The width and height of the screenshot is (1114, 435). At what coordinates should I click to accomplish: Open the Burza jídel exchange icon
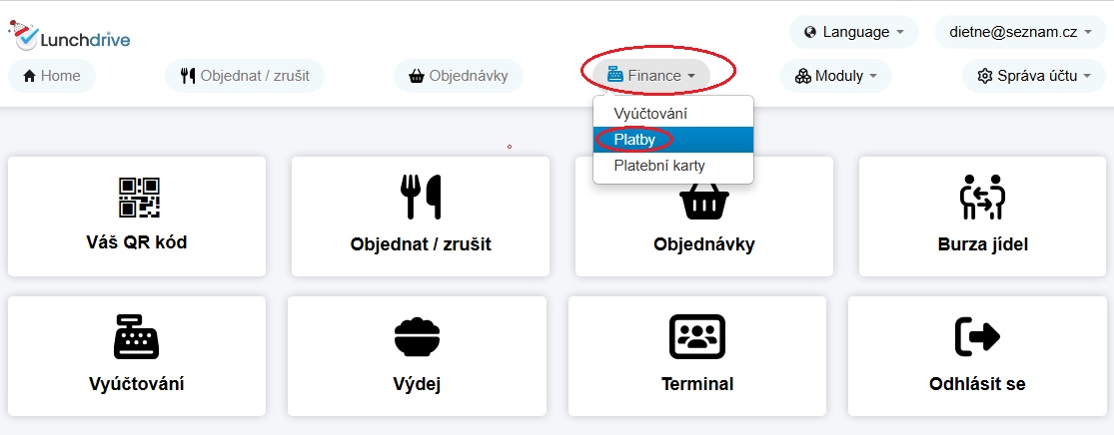pyautogui.click(x=982, y=198)
